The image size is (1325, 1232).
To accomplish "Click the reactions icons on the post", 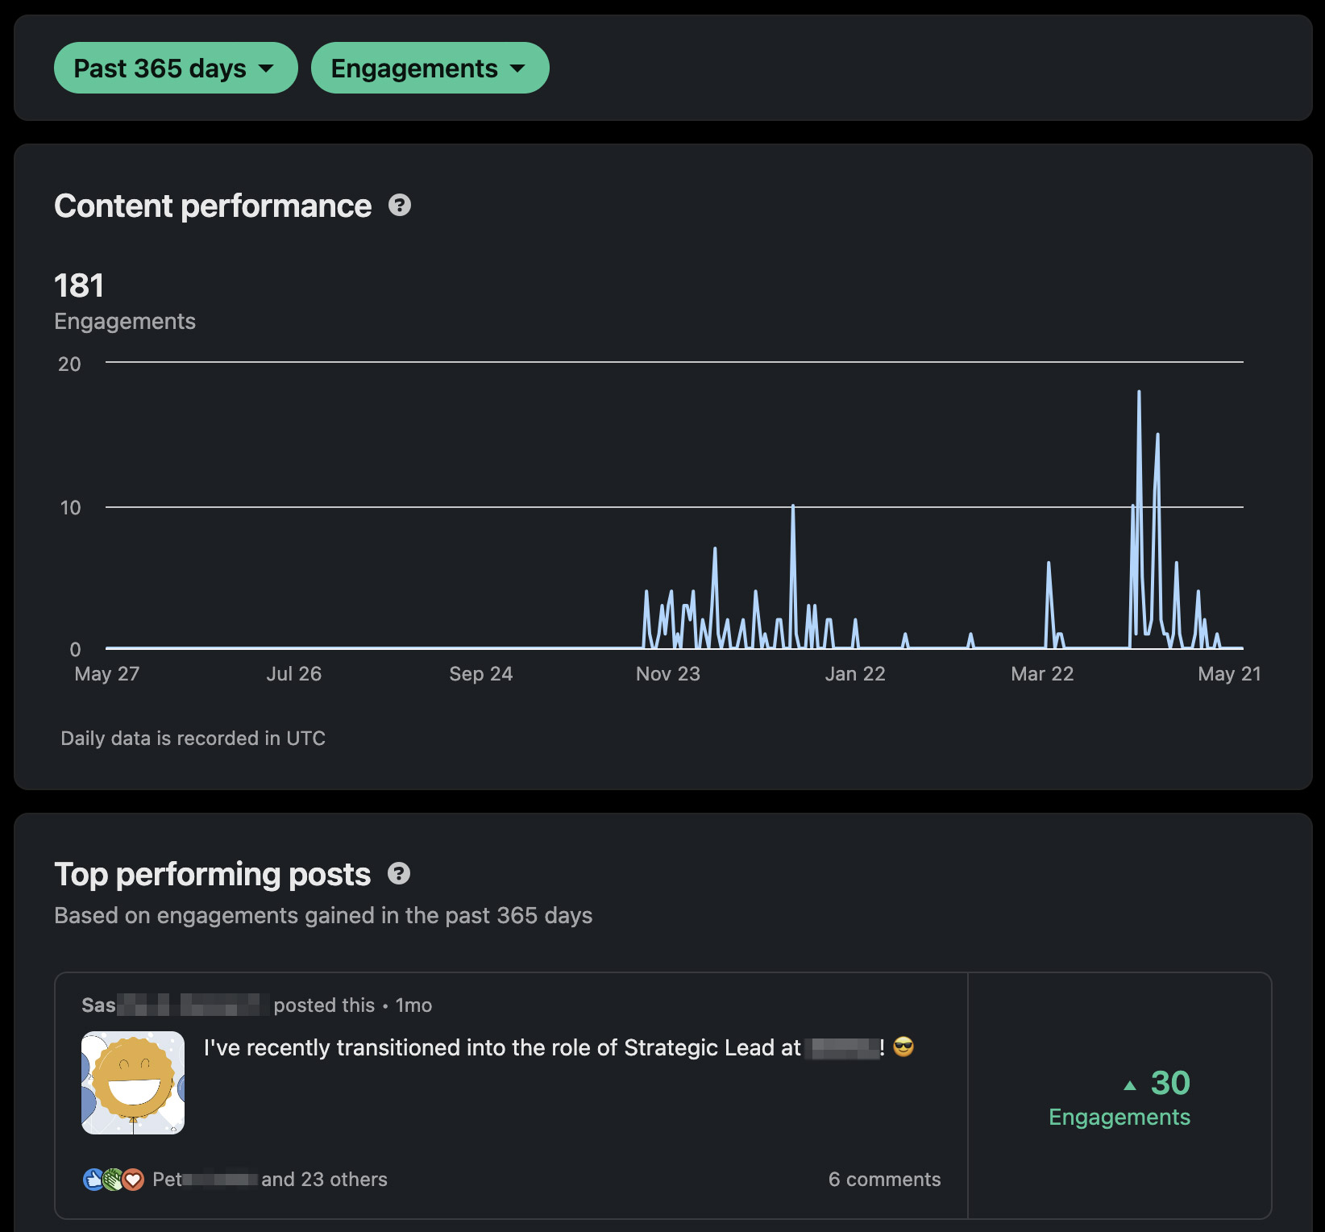I will pos(114,1180).
